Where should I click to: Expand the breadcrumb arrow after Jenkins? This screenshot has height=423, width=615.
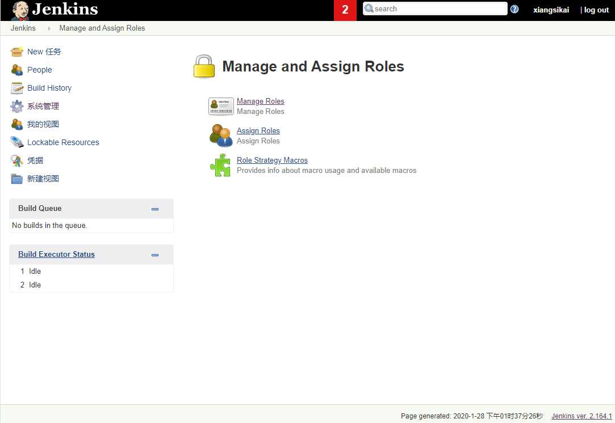[49, 28]
